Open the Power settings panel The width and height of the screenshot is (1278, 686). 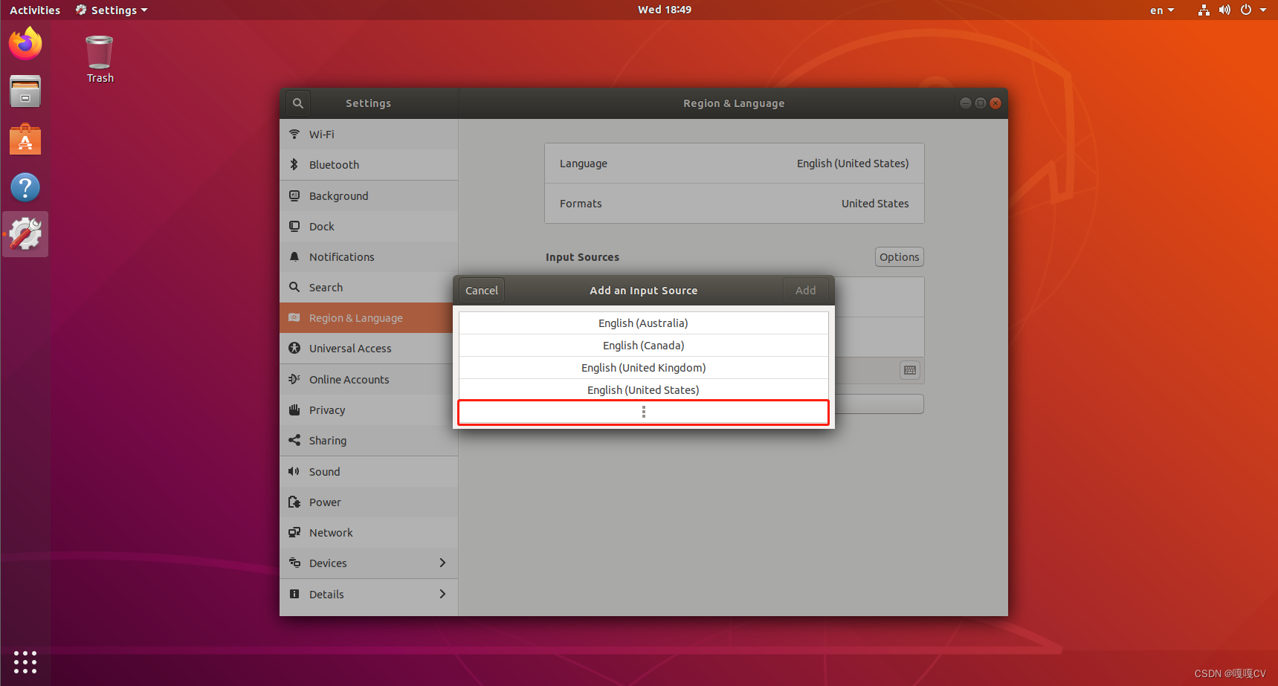point(369,502)
